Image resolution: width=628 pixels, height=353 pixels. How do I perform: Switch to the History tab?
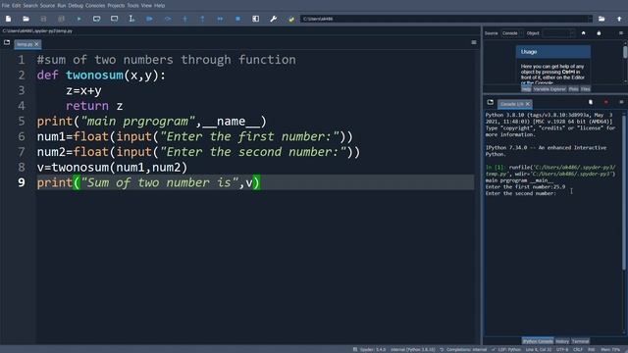(562, 341)
